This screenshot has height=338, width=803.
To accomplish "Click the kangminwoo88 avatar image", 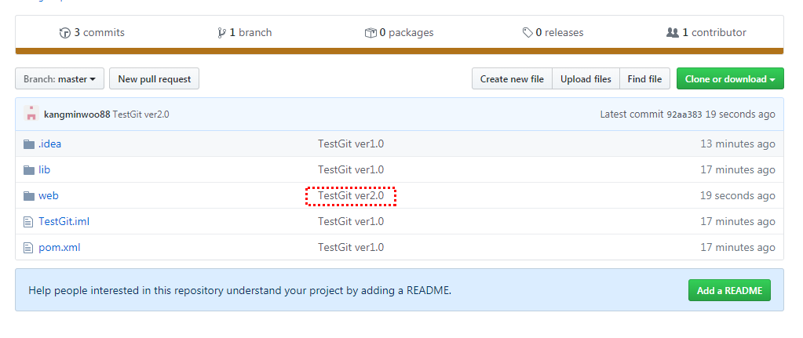I will [x=31, y=114].
